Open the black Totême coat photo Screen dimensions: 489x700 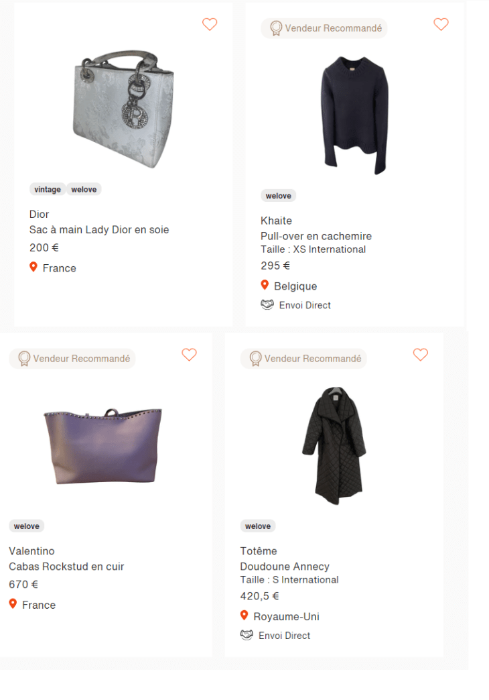click(x=334, y=445)
